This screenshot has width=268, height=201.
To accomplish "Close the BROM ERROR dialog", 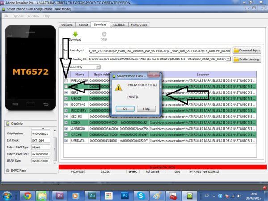I will click(154, 75).
